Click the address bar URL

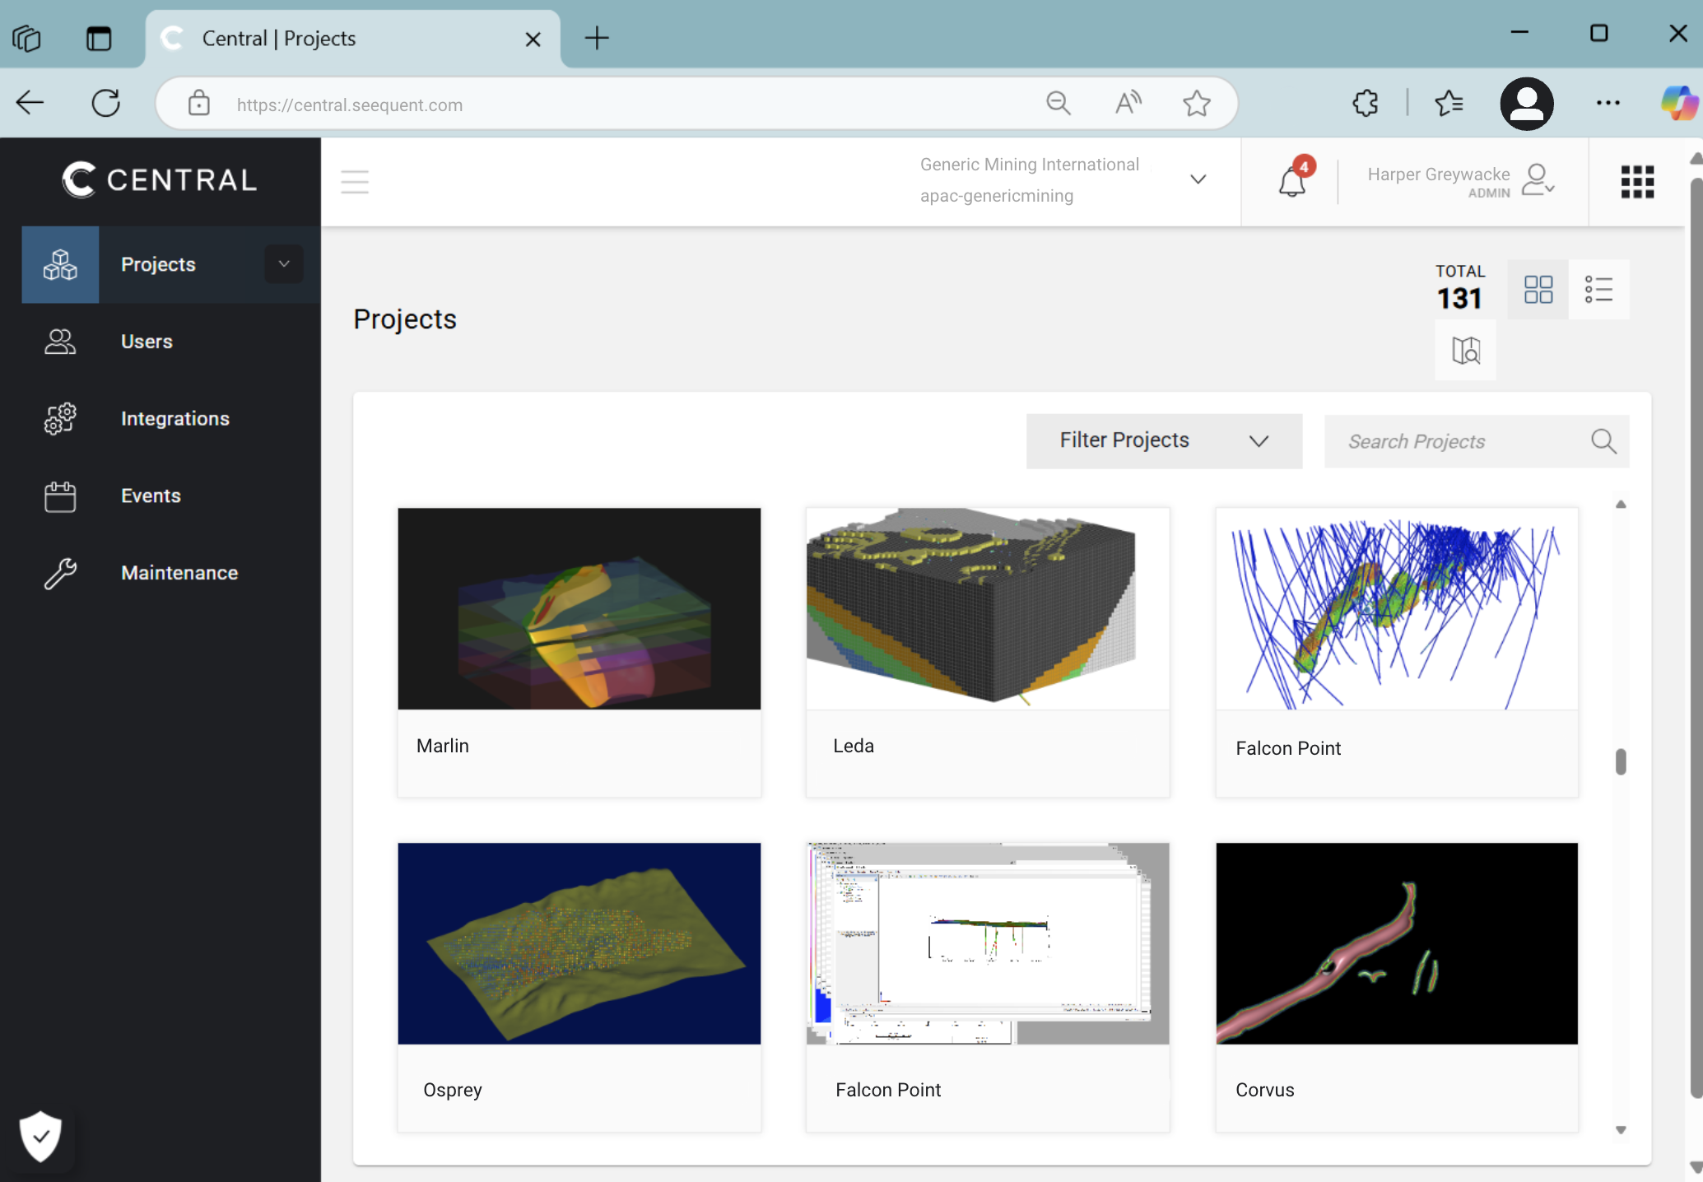[349, 105]
